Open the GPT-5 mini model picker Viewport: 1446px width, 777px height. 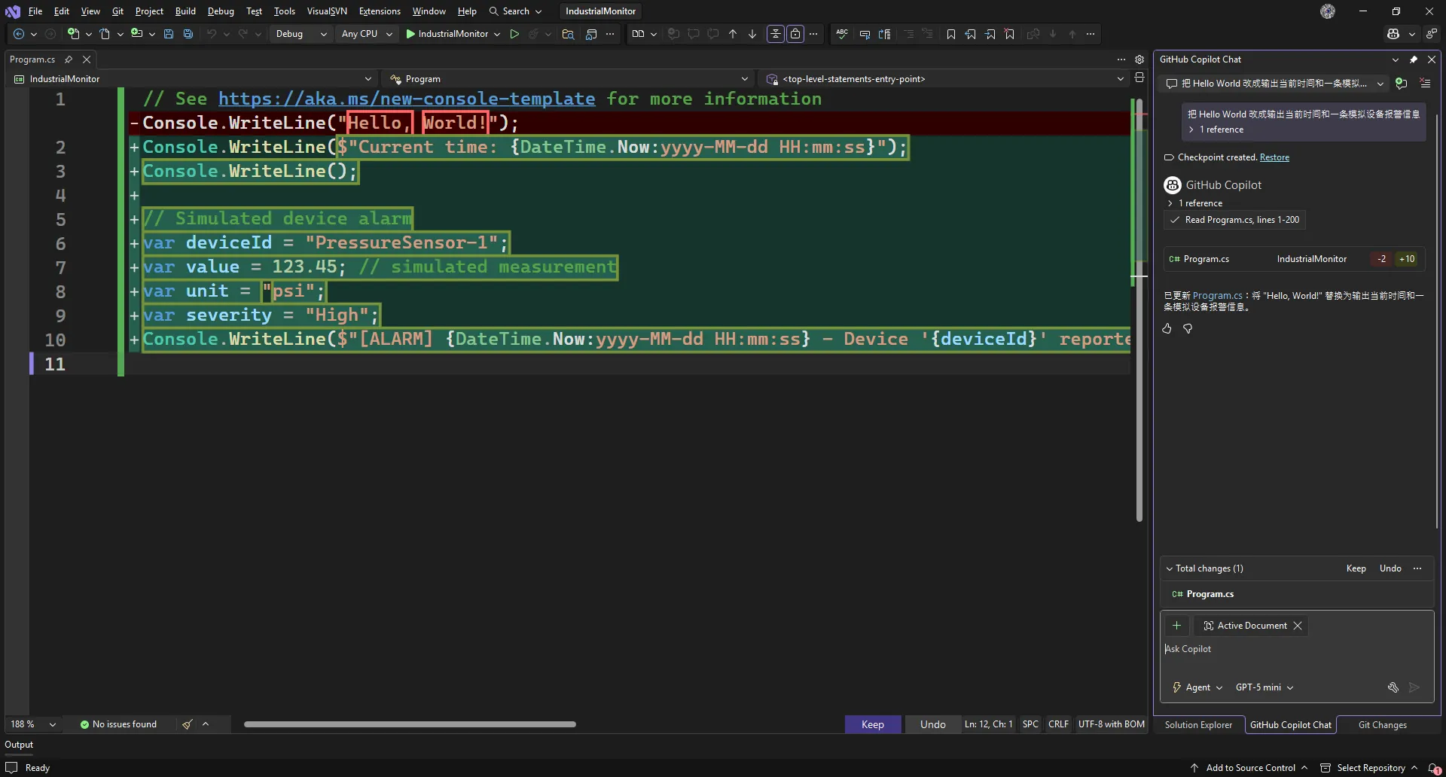click(x=1264, y=687)
